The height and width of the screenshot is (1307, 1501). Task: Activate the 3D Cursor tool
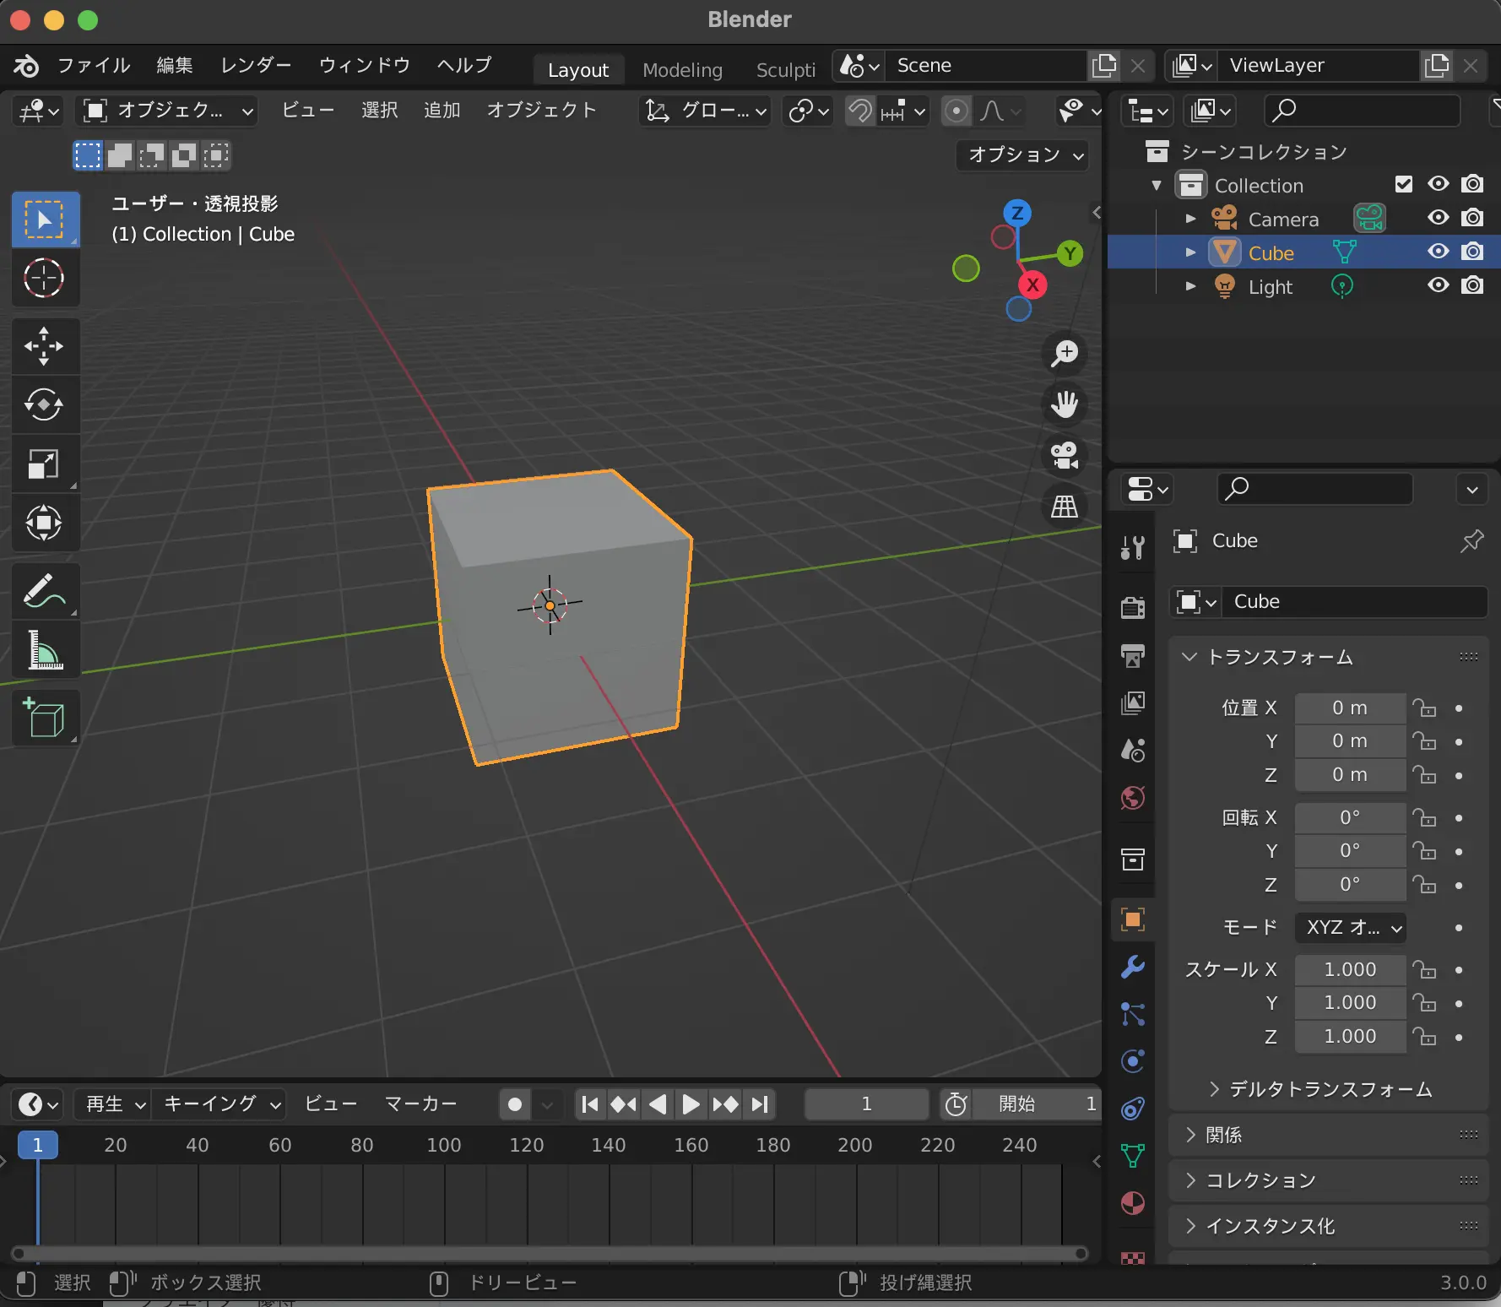click(45, 278)
